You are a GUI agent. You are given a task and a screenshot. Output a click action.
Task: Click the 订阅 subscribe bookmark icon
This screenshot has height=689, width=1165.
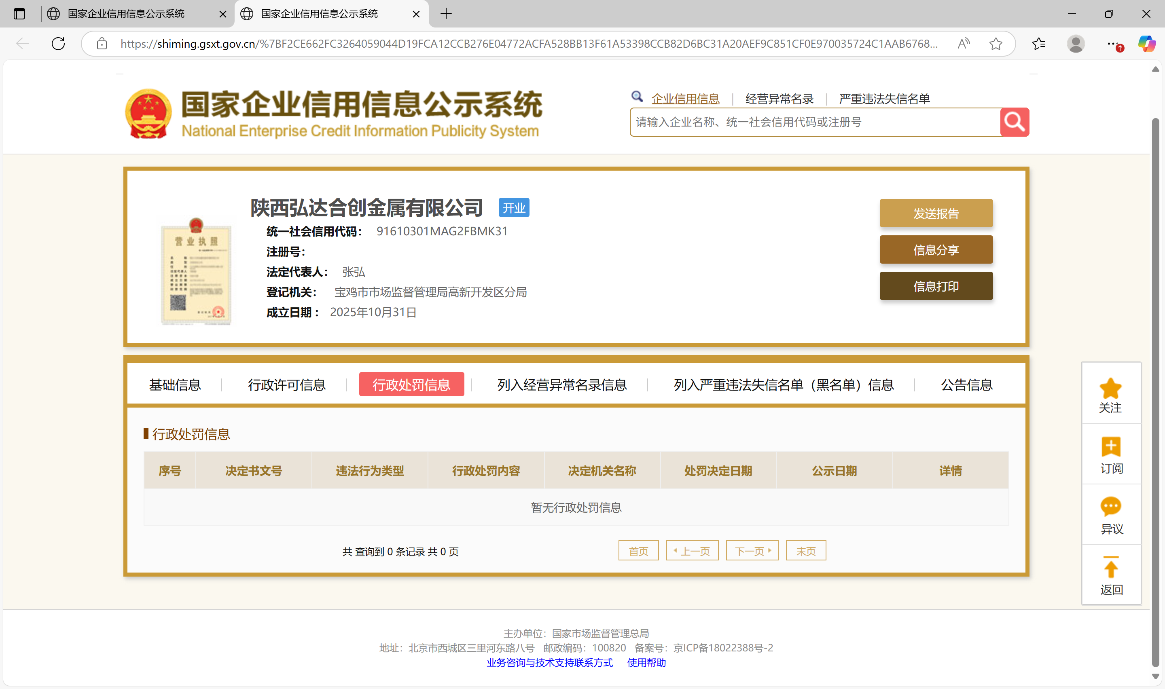tap(1110, 447)
